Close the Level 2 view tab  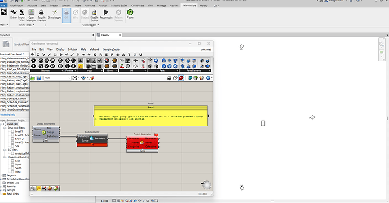click(120, 35)
